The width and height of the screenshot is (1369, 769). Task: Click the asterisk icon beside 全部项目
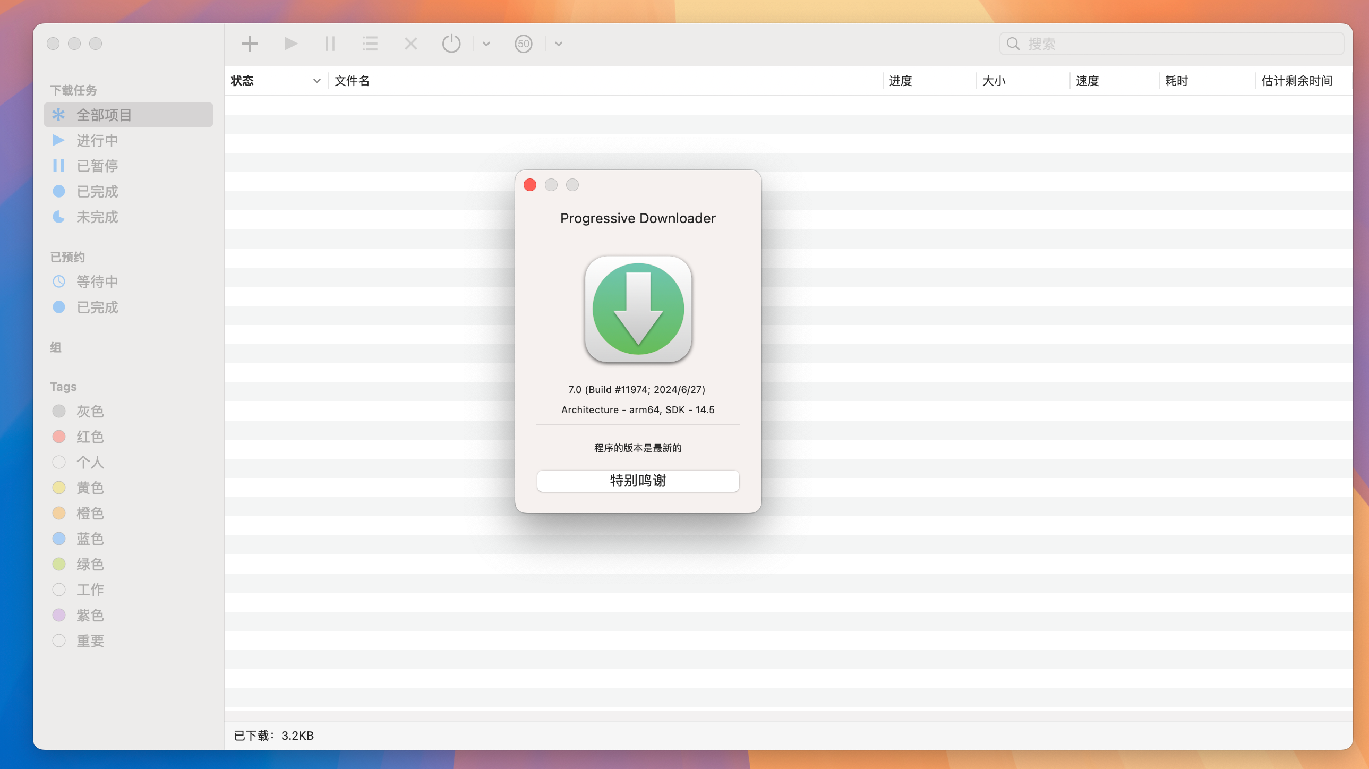pyautogui.click(x=58, y=114)
